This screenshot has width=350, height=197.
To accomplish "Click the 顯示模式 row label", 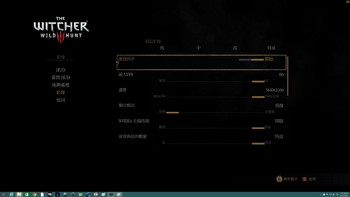I will coord(126,106).
